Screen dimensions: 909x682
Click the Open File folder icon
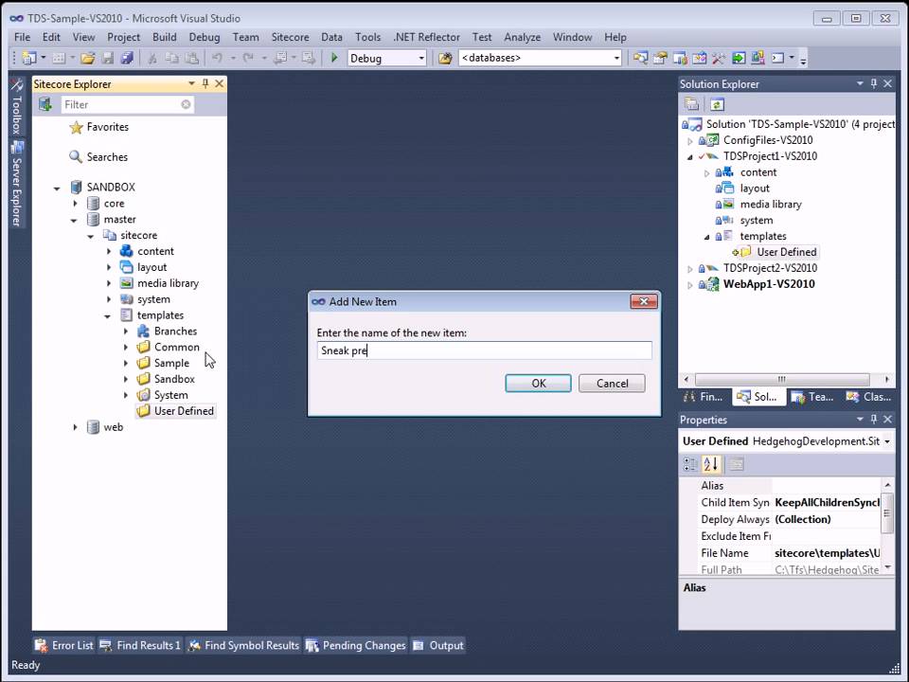[87, 58]
